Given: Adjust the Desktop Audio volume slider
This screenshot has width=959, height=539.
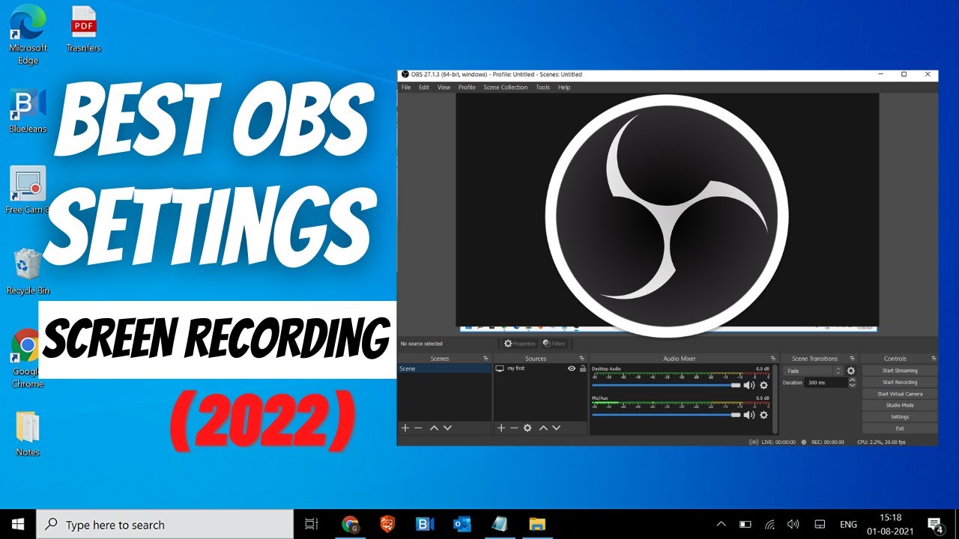Looking at the screenshot, I should pyautogui.click(x=666, y=385).
